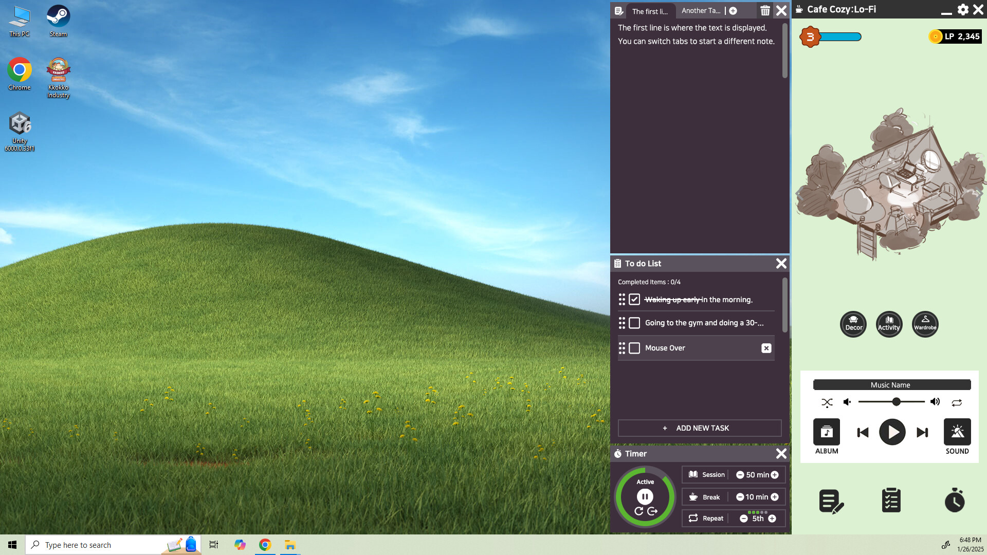Viewport: 987px width, 555px height.
Task: Click the LP coin balance
Action: click(955, 36)
